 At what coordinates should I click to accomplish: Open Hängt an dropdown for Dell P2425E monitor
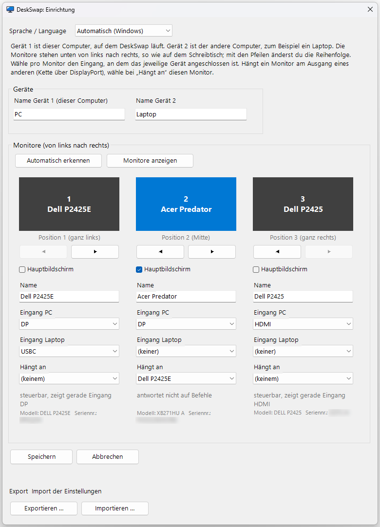(x=69, y=378)
